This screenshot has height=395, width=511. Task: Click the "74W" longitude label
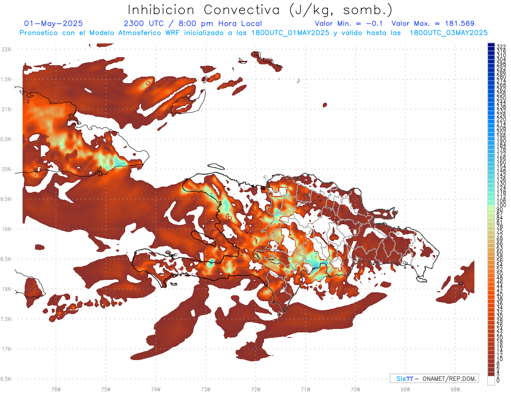[156, 389]
